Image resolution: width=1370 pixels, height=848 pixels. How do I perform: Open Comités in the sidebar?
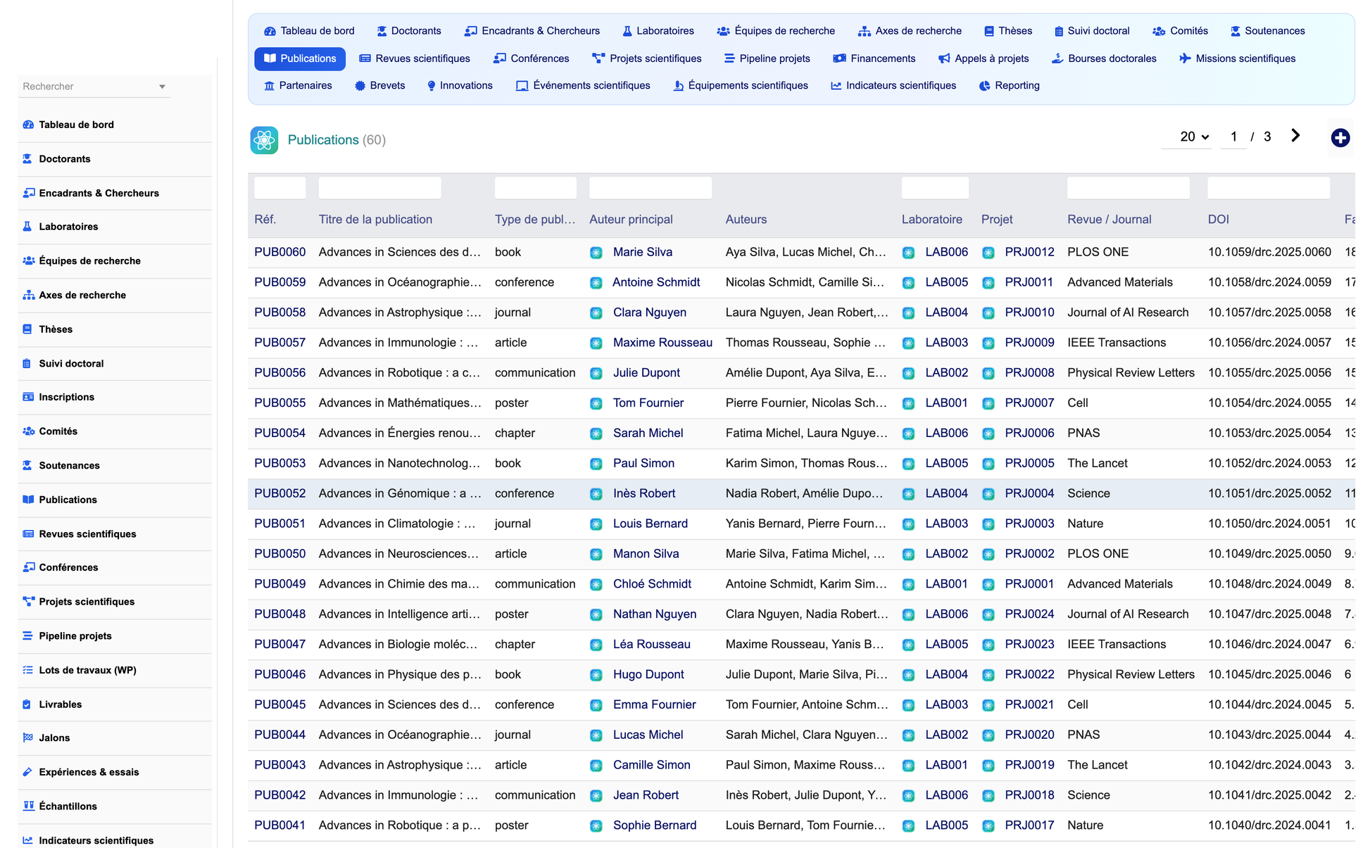[58, 431]
